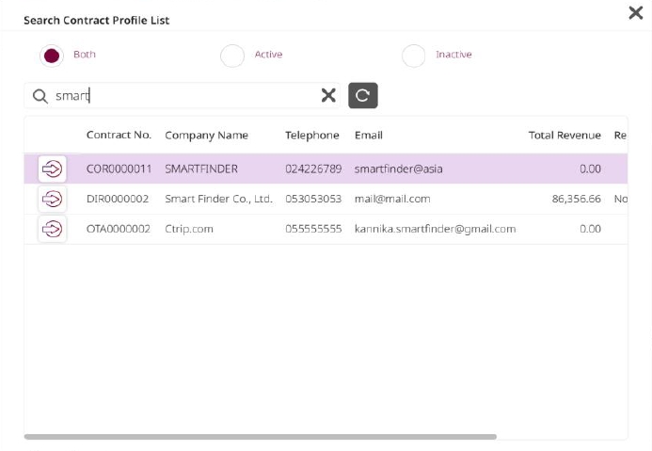Click the magnifier search icon
The width and height of the screenshot is (652, 451).
40,96
